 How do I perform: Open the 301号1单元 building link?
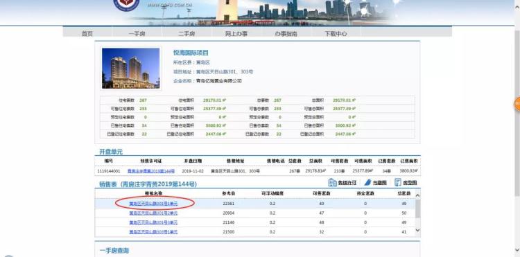click(153, 204)
